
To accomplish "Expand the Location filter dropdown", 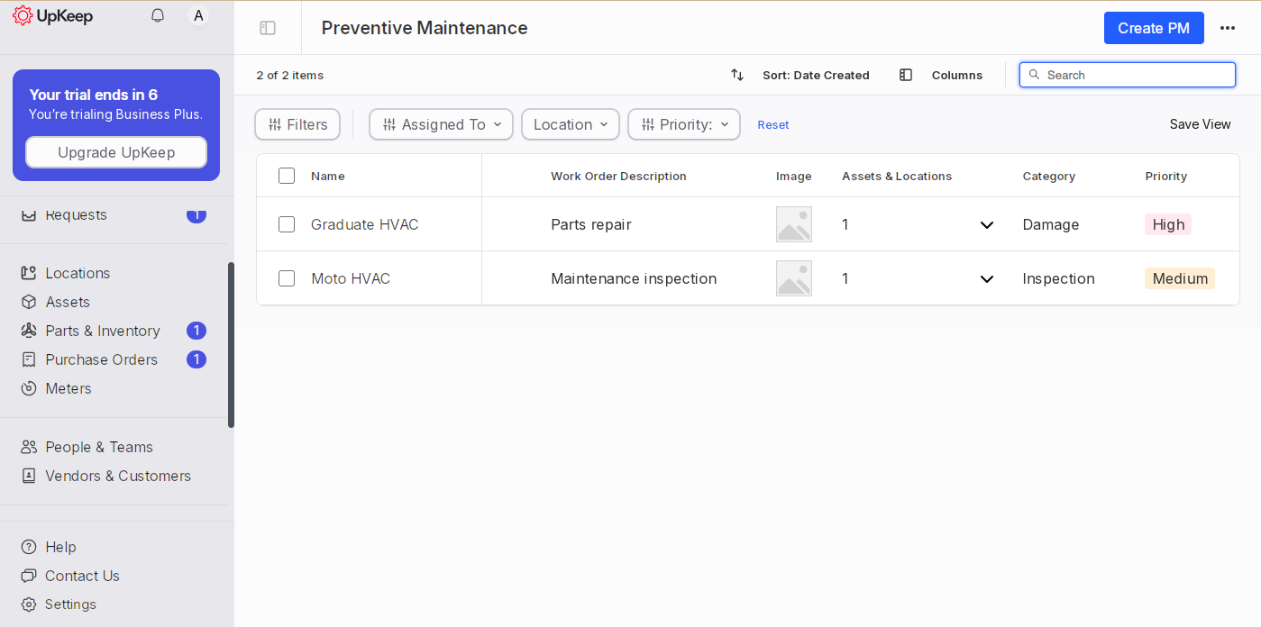I will point(570,124).
